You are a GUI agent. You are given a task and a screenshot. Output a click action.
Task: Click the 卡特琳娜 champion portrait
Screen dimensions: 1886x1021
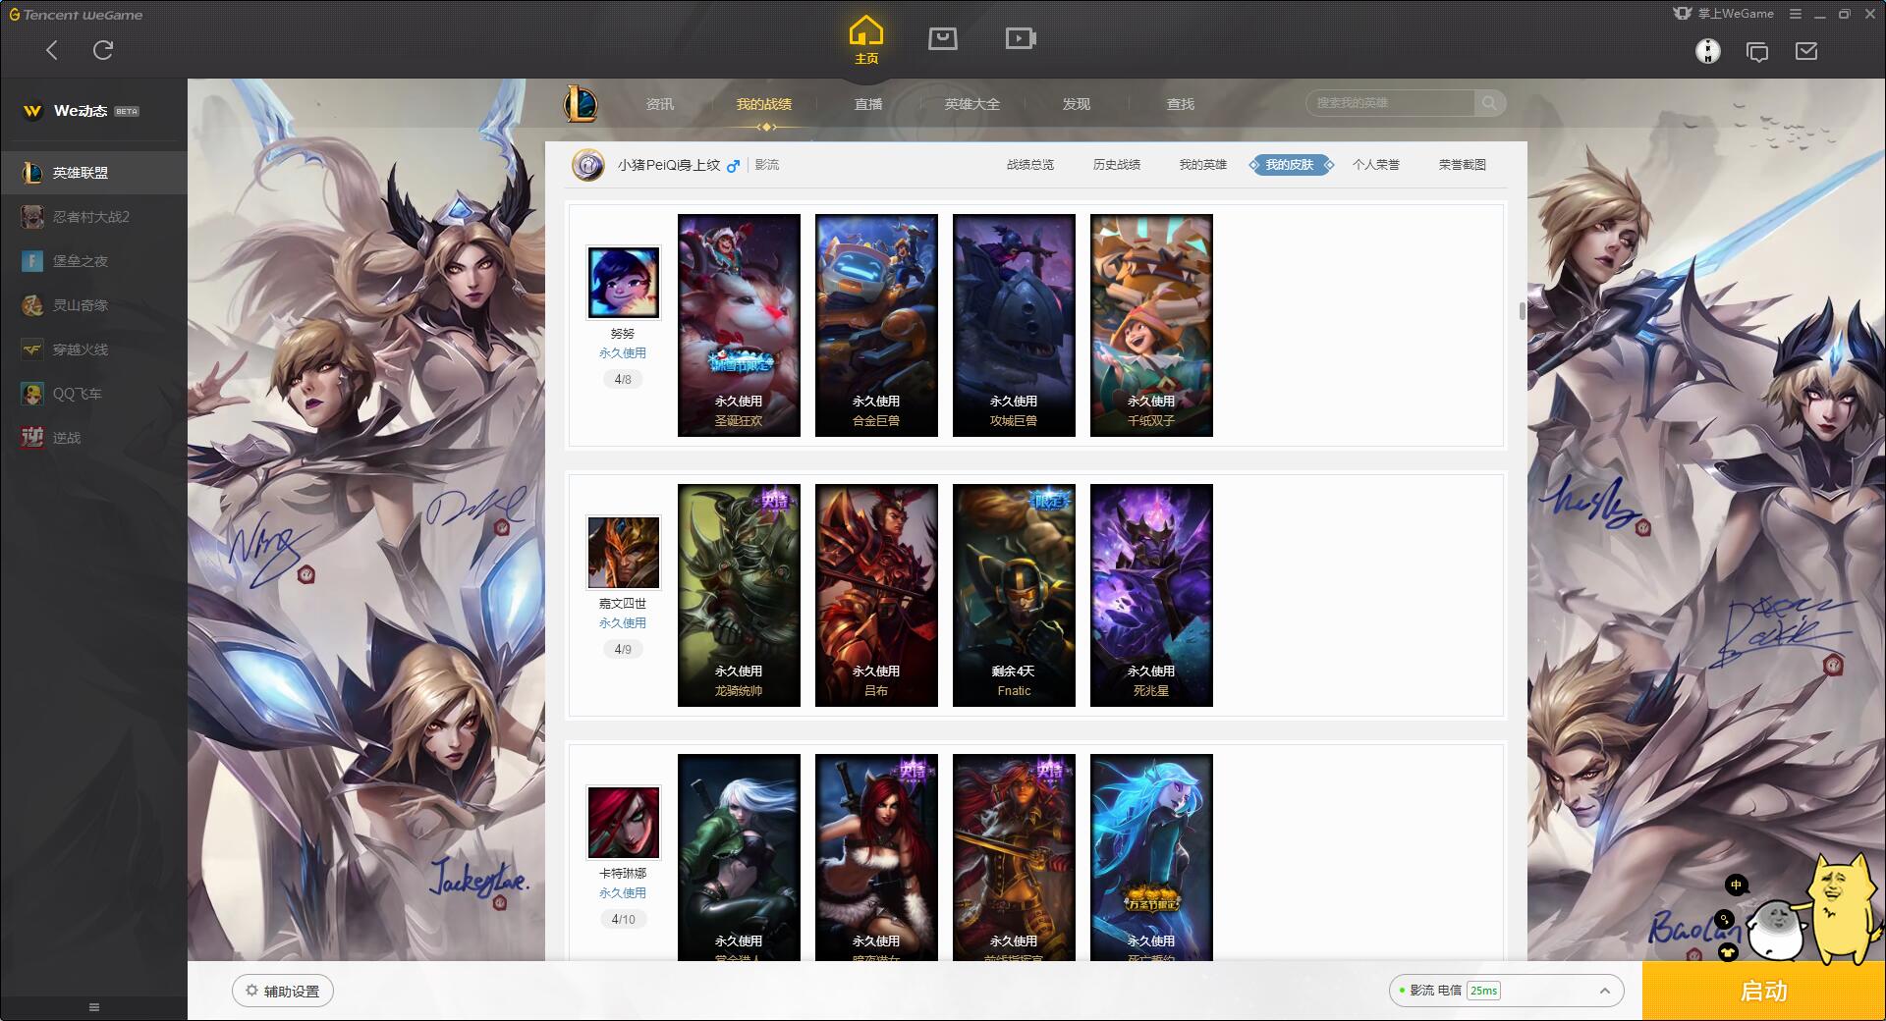pos(623,823)
